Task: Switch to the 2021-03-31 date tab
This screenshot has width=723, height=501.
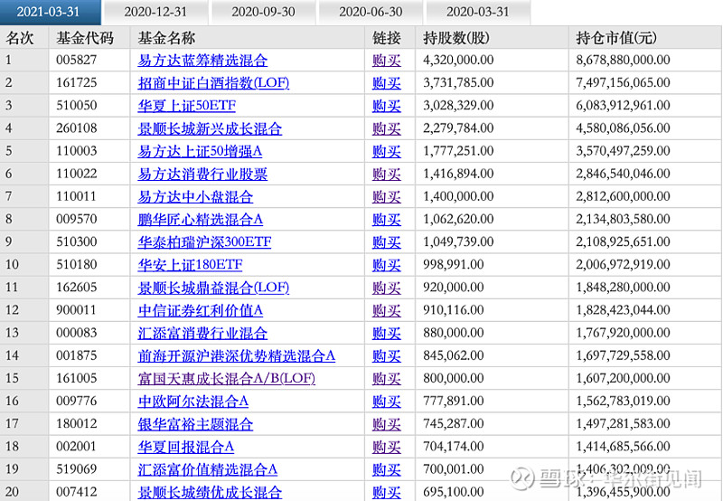Action: click(x=50, y=12)
